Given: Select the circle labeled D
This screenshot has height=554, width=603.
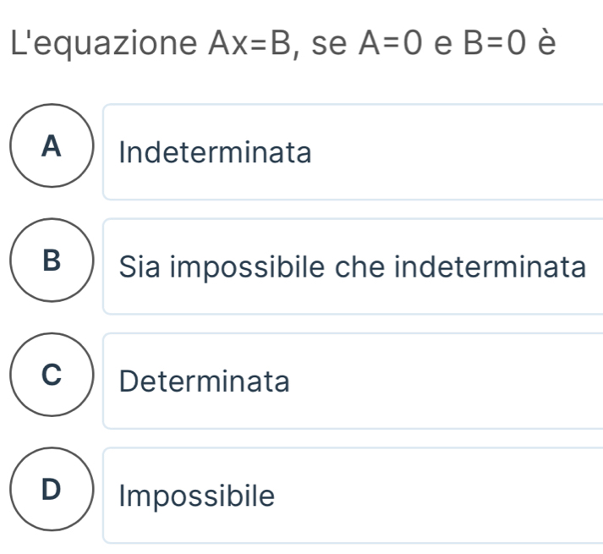Looking at the screenshot, I should coord(51,495).
